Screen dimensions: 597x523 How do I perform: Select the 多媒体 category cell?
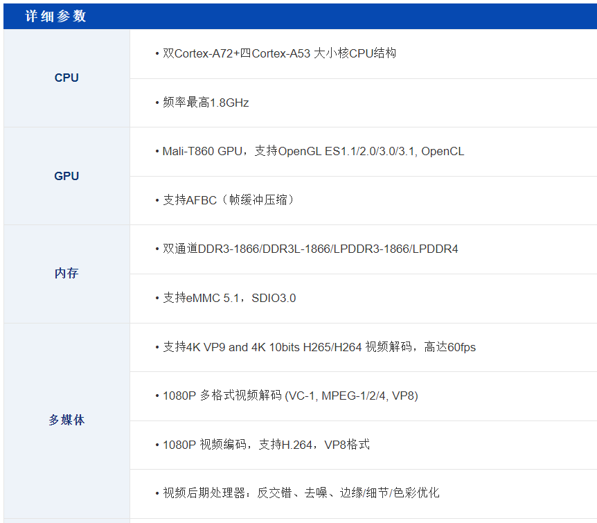tap(66, 420)
